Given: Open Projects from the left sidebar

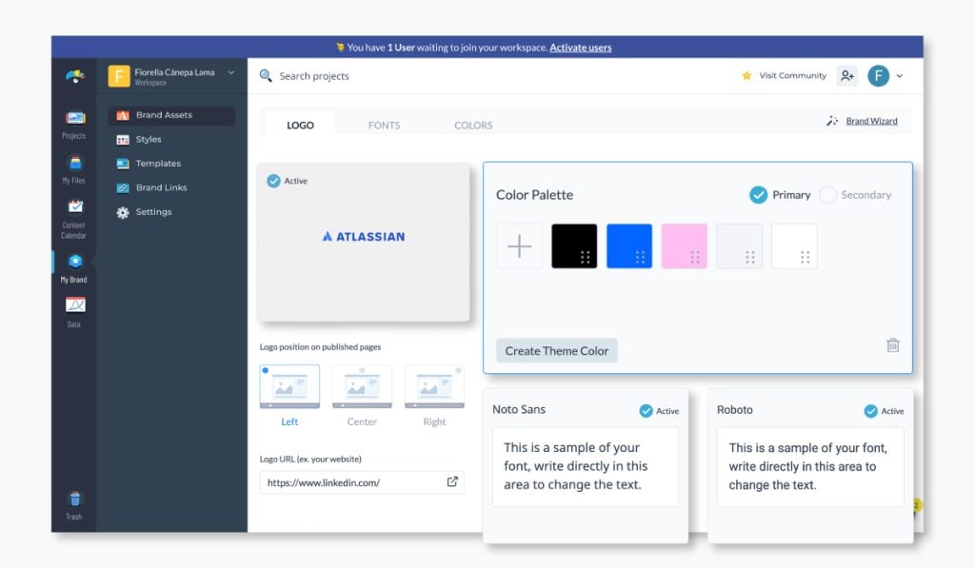Looking at the screenshot, I should [x=74, y=120].
